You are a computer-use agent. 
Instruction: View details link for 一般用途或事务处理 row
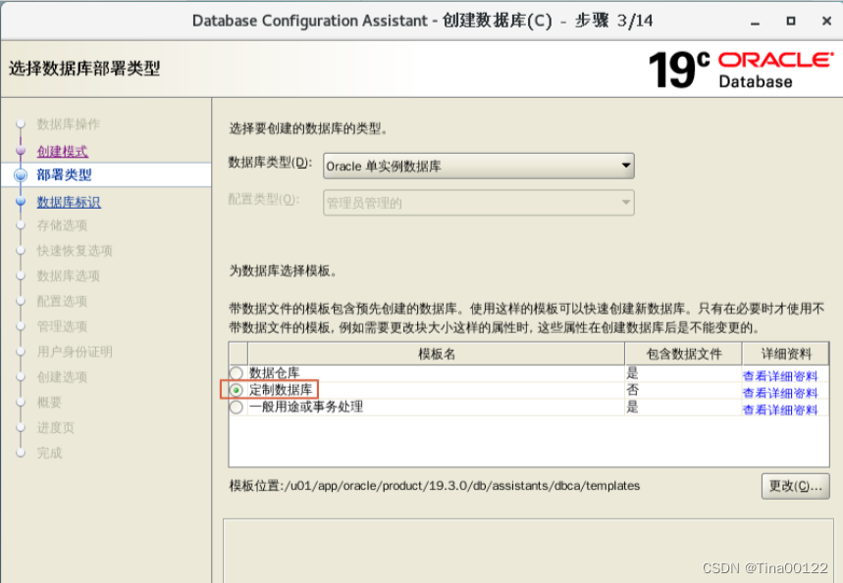(780, 411)
